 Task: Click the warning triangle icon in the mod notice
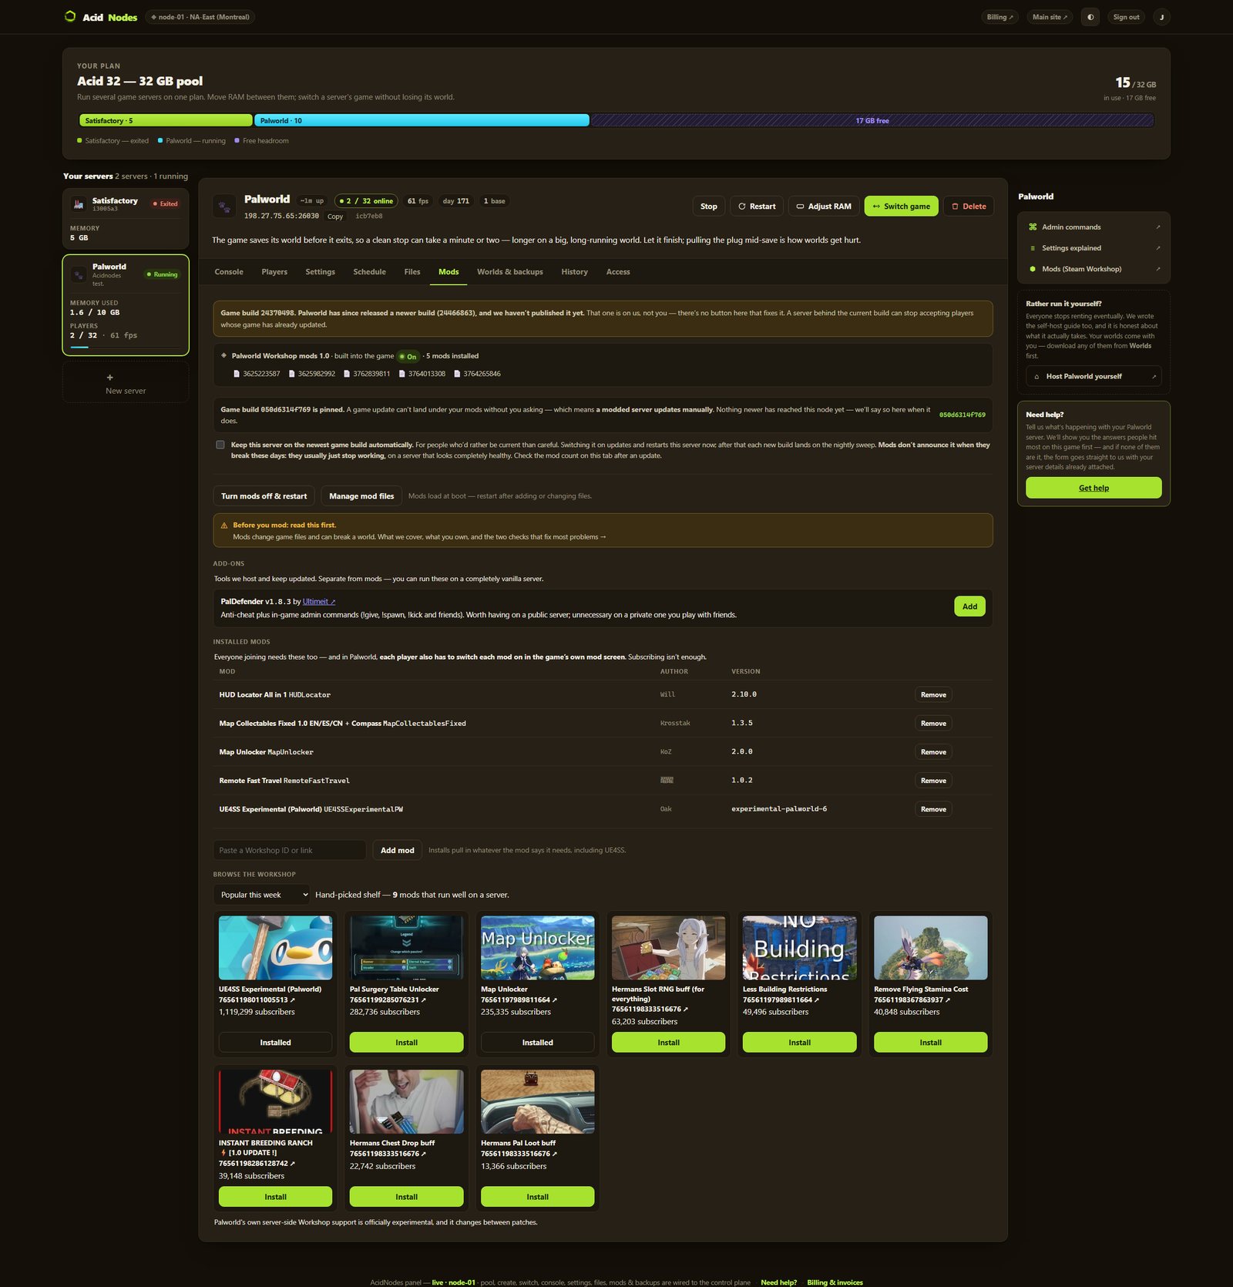pos(224,526)
